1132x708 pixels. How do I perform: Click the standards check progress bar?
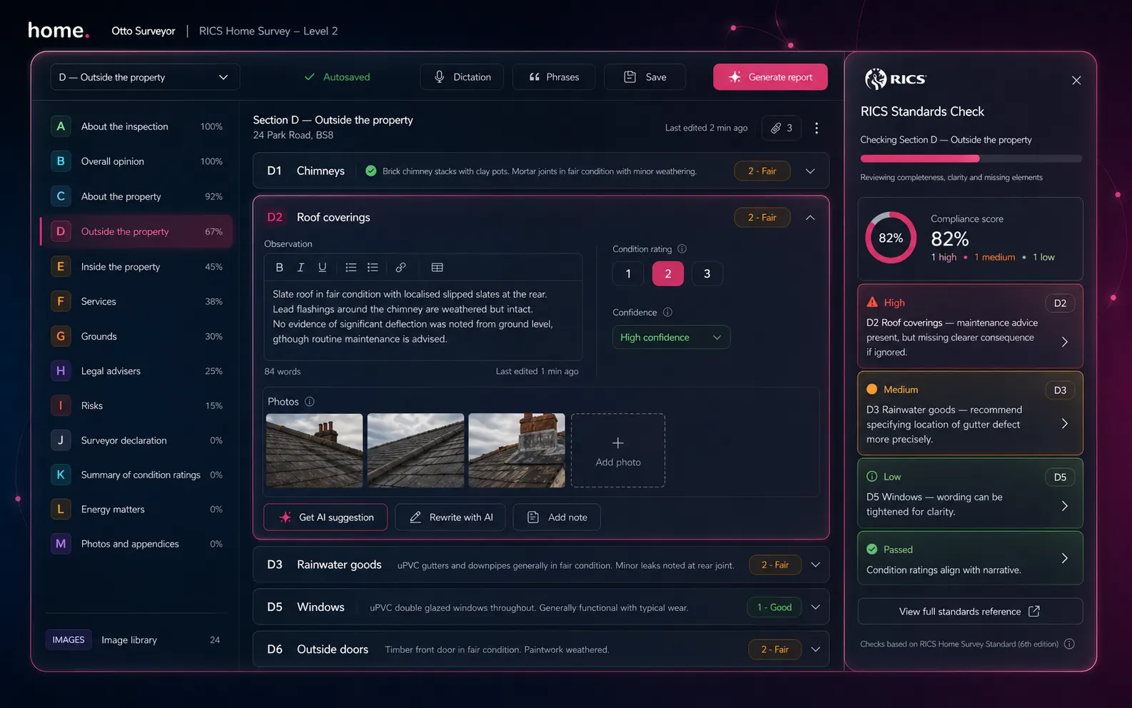click(971, 158)
